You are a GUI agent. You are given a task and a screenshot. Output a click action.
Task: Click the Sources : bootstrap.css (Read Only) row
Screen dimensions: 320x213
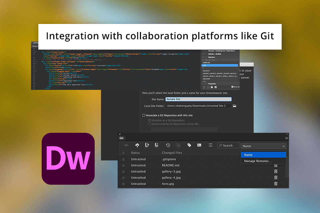point(222,51)
